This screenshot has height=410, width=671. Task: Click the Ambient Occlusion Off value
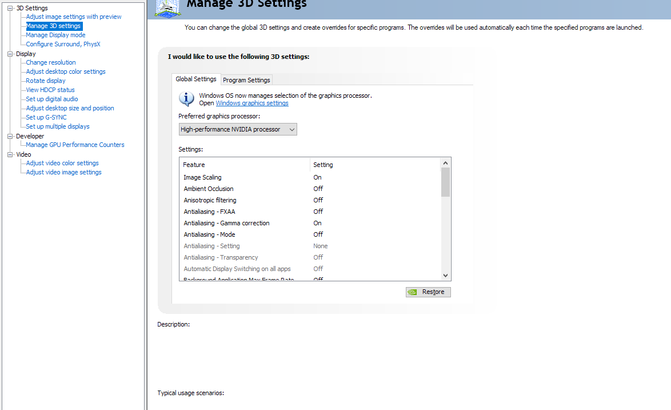(318, 189)
